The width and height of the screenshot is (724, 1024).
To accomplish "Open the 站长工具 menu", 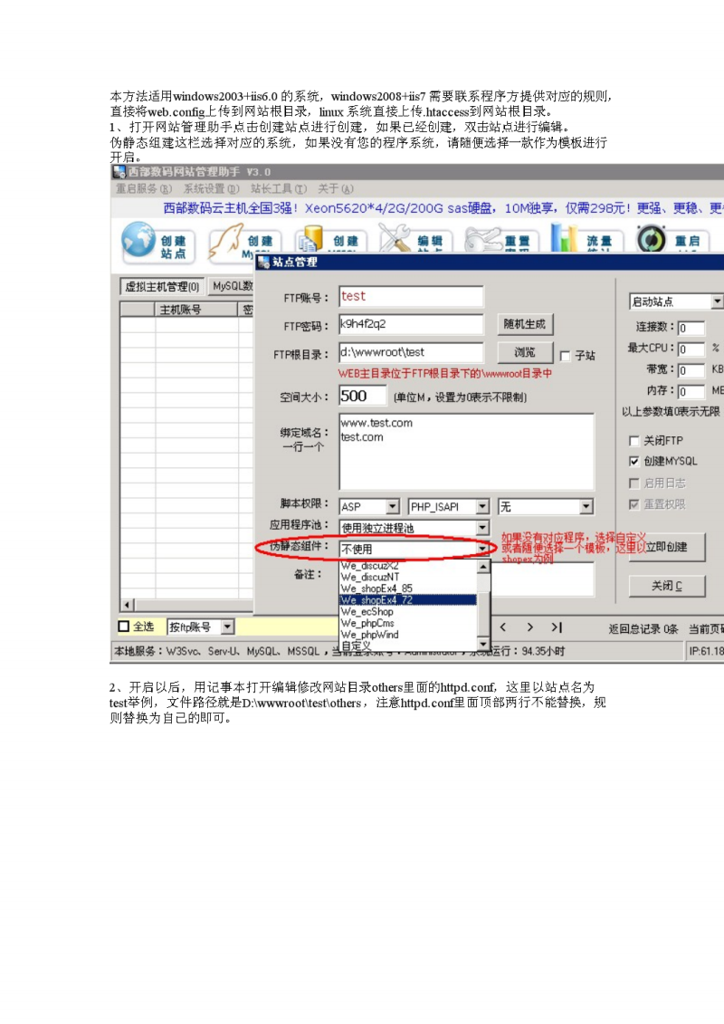I will pyautogui.click(x=280, y=188).
